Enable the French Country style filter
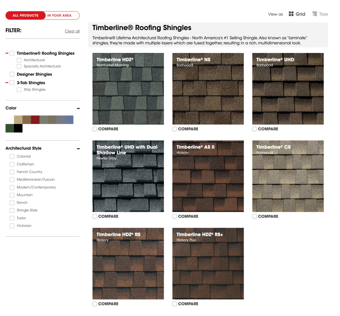 point(12,172)
